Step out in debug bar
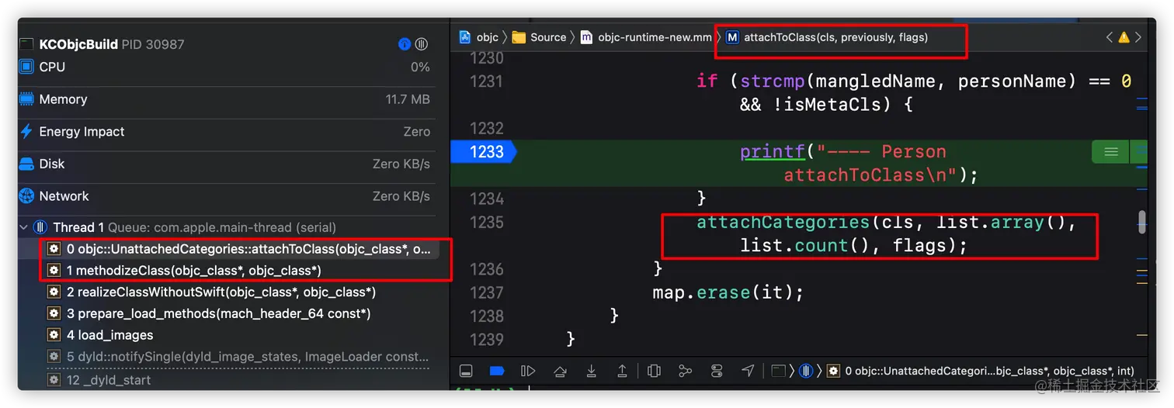The width and height of the screenshot is (1174, 408). tap(622, 371)
